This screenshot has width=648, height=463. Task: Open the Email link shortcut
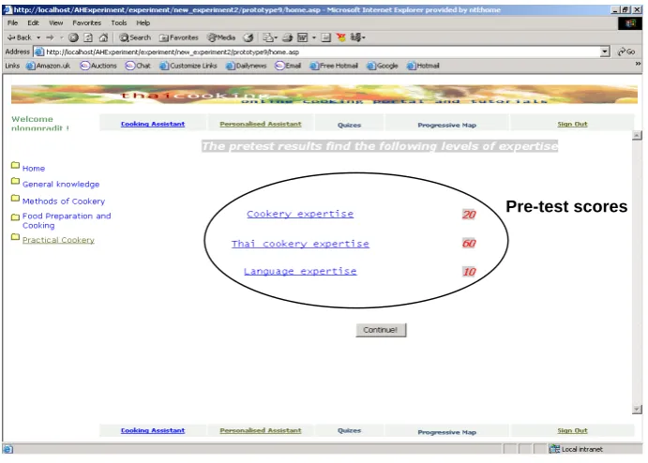point(288,66)
